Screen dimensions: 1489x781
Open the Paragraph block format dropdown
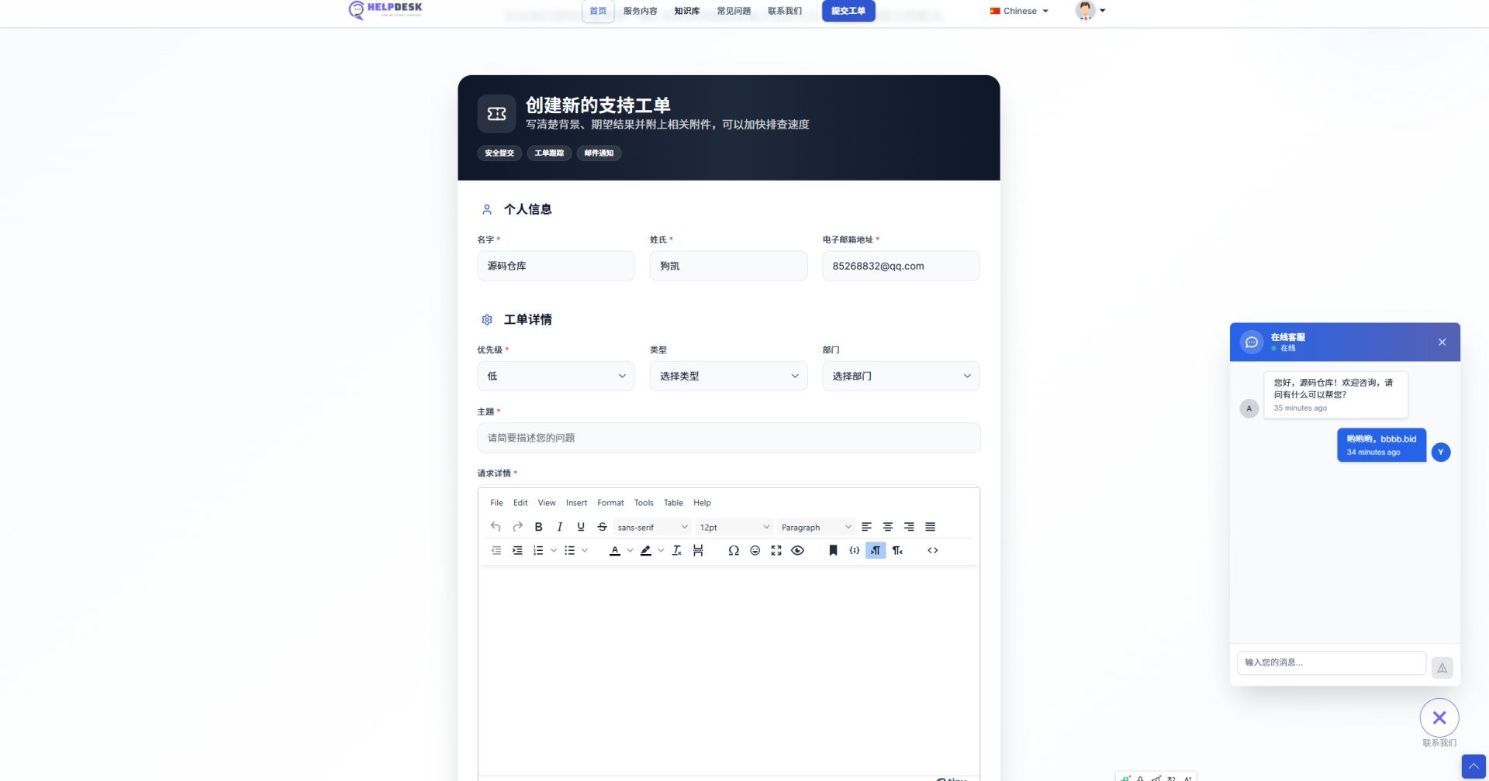[x=815, y=527]
